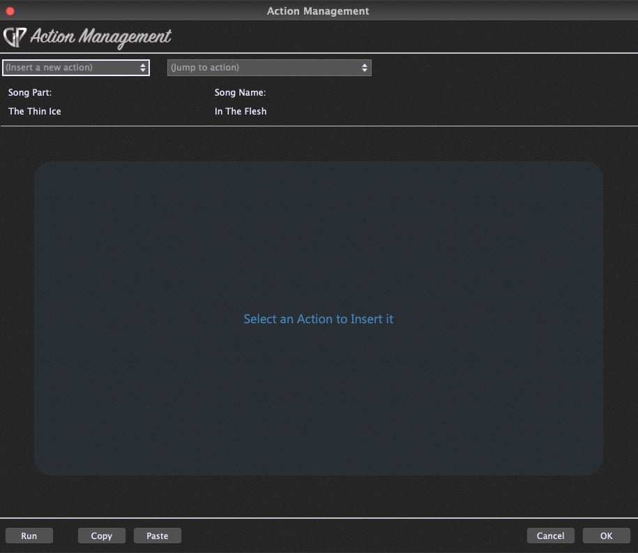Click the 'Song Name:' label
The width and height of the screenshot is (638, 553).
[x=240, y=92]
